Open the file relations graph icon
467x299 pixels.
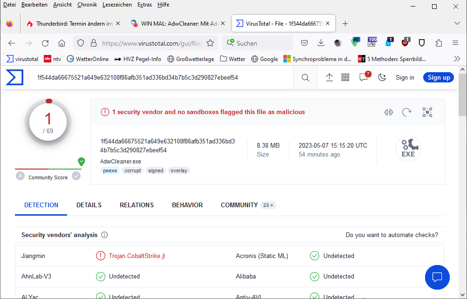427,112
